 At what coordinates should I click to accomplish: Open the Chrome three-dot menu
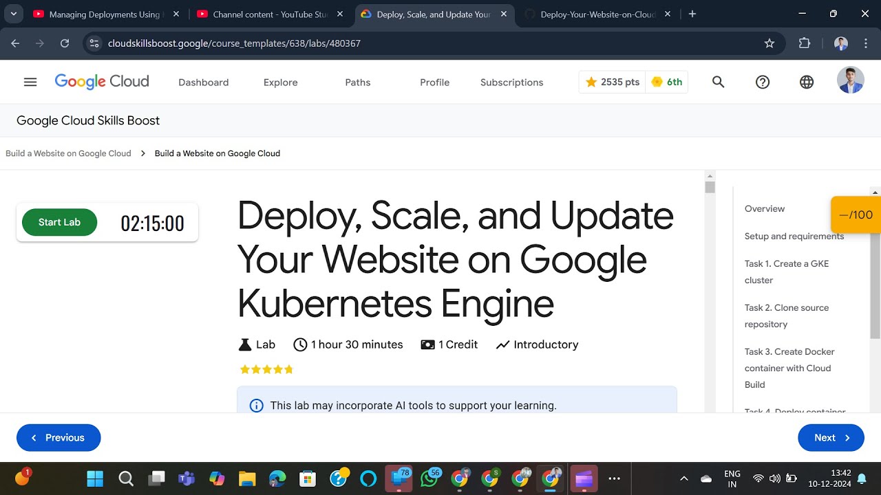click(x=866, y=43)
